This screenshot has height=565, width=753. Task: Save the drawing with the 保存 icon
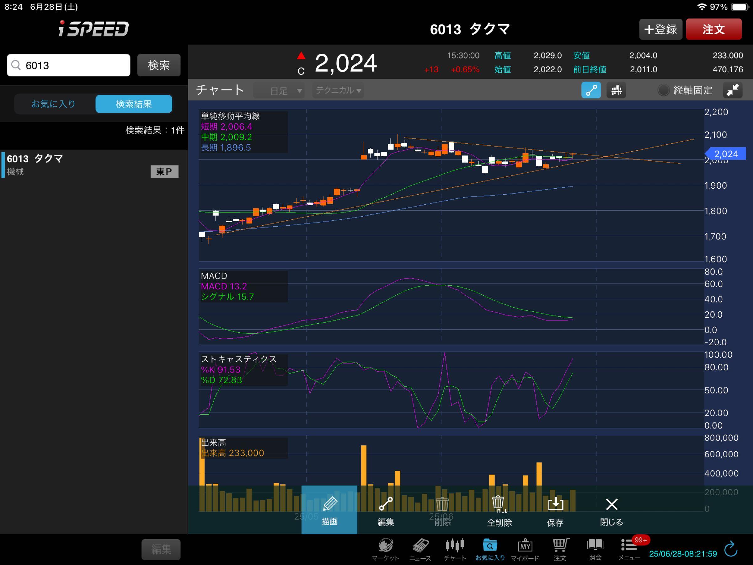point(555,509)
